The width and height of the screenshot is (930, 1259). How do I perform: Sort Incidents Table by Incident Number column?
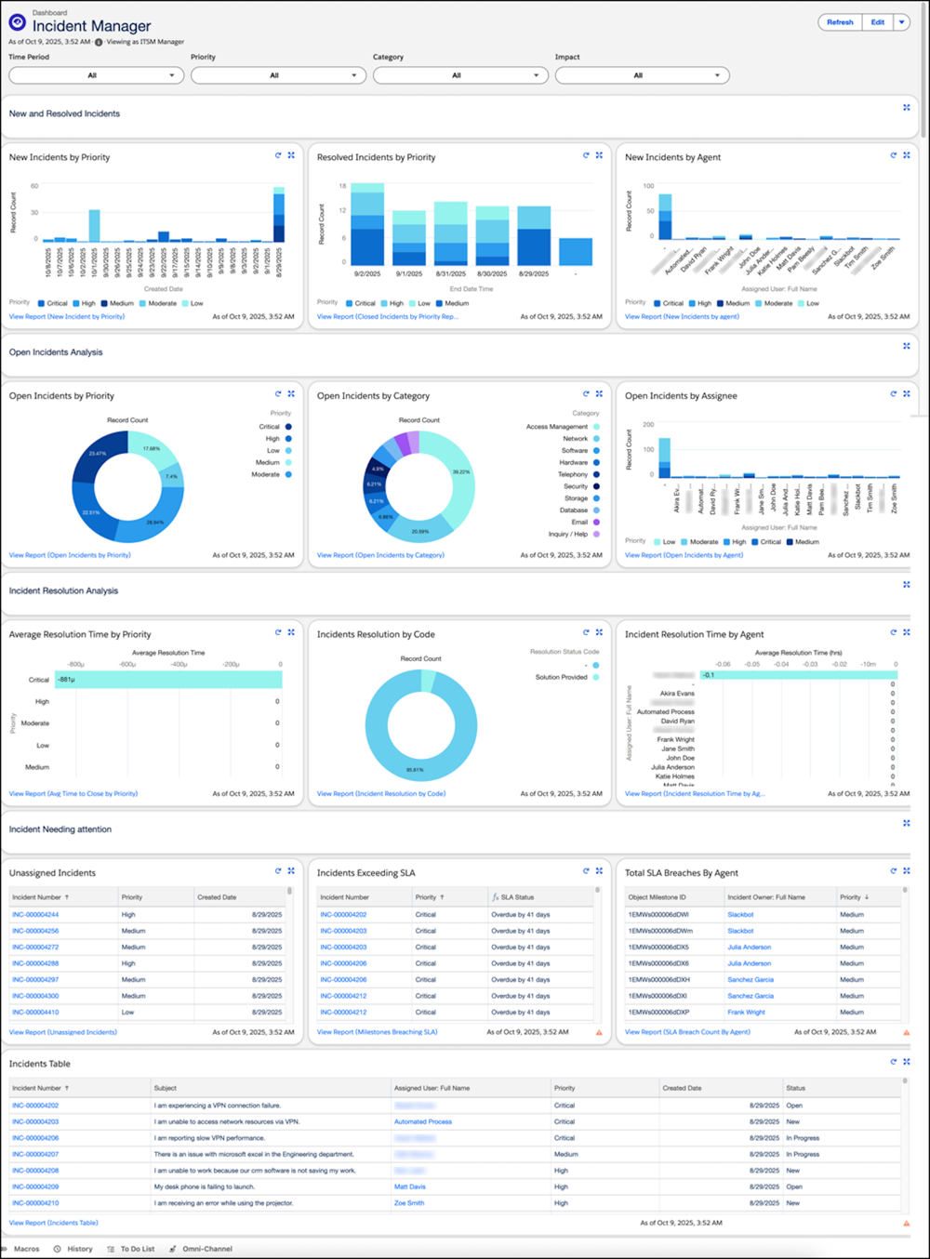[41, 1088]
